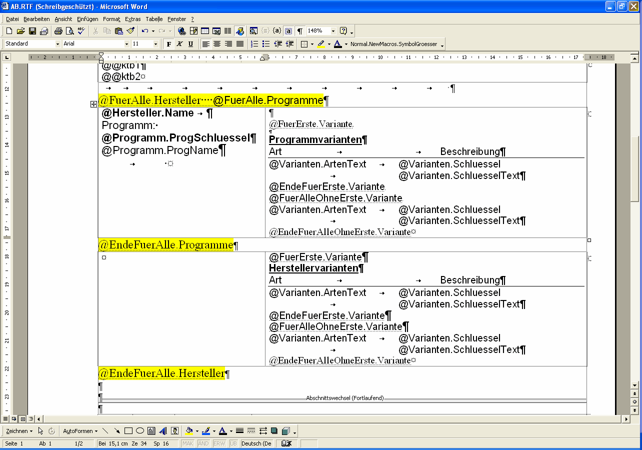Click the Zeichnen button in drawing toolbar
This screenshot has width=642, height=450.
(x=19, y=431)
